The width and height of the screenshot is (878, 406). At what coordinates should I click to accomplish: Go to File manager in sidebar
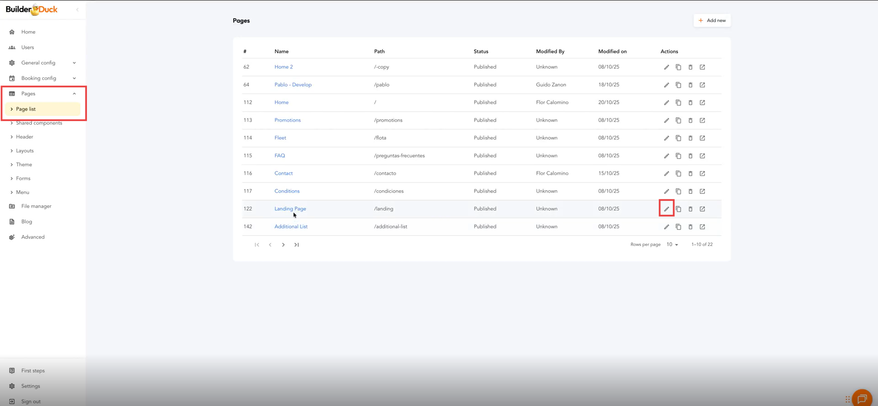(x=36, y=206)
